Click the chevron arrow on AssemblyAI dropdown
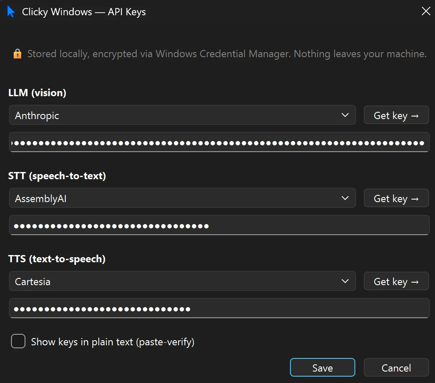Viewport: 435px width, 383px height. point(345,198)
